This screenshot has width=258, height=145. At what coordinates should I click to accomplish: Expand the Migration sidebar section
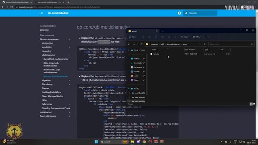click(x=69, y=81)
